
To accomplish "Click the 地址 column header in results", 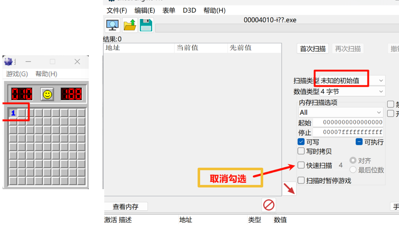I will (139, 48).
